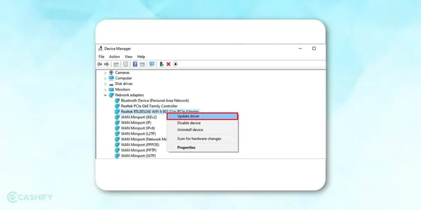Click the red X uninstall device toolbar icon
The height and width of the screenshot is (210, 421).
168,64
